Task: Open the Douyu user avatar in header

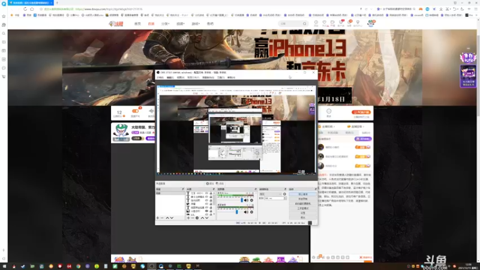Action: [x=371, y=23]
